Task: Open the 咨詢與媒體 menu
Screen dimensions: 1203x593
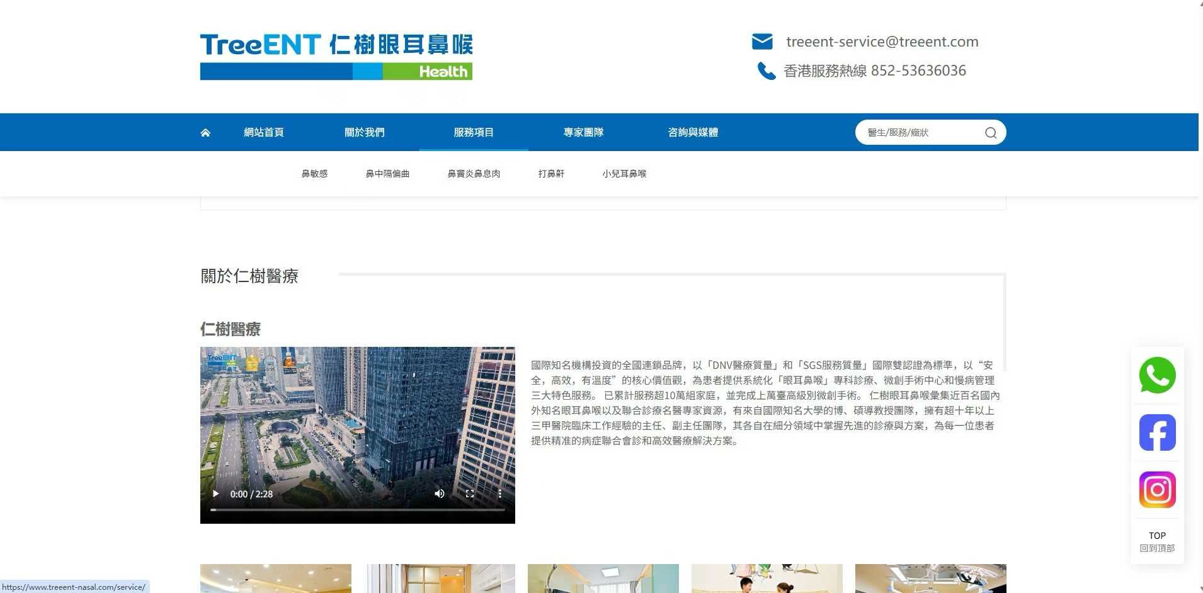Action: tap(693, 133)
